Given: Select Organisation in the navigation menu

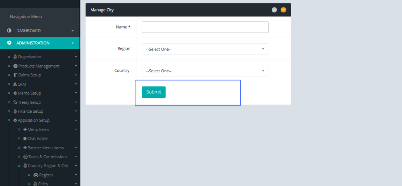Looking at the screenshot, I should click(x=29, y=57).
